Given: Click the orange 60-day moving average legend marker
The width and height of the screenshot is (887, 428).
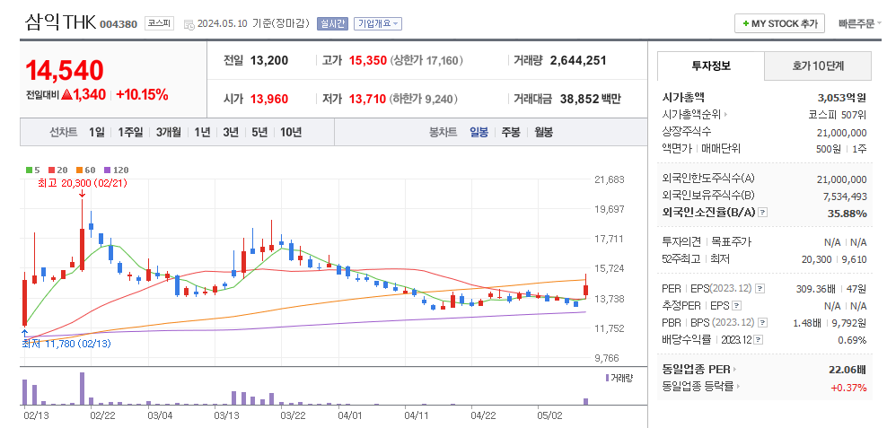Looking at the screenshot, I should [79, 170].
